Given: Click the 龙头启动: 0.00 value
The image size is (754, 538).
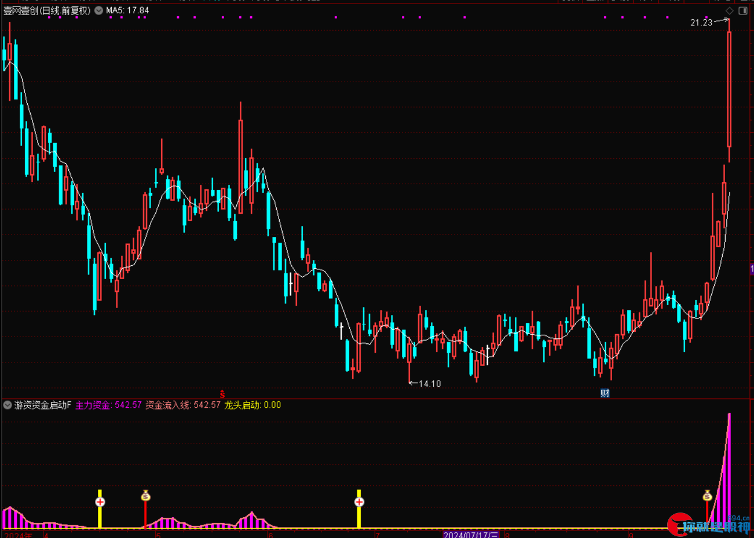Looking at the screenshot, I should point(252,405).
